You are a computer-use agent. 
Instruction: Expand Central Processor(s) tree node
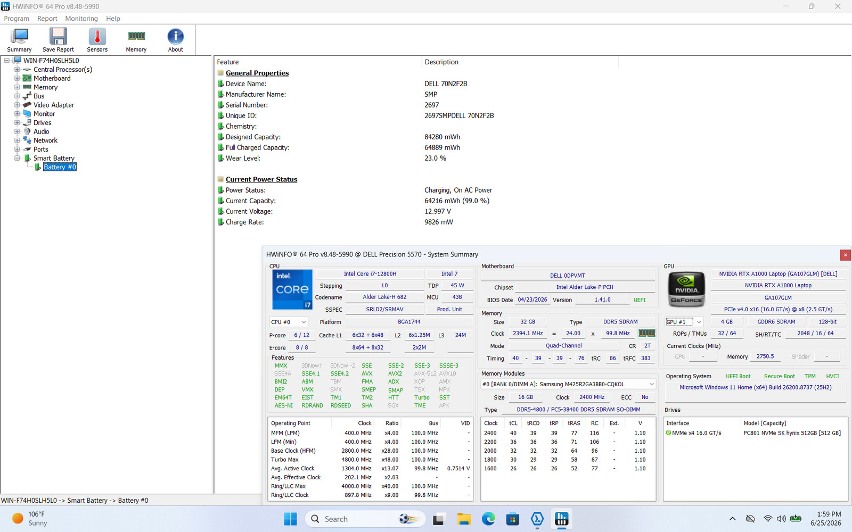point(17,70)
